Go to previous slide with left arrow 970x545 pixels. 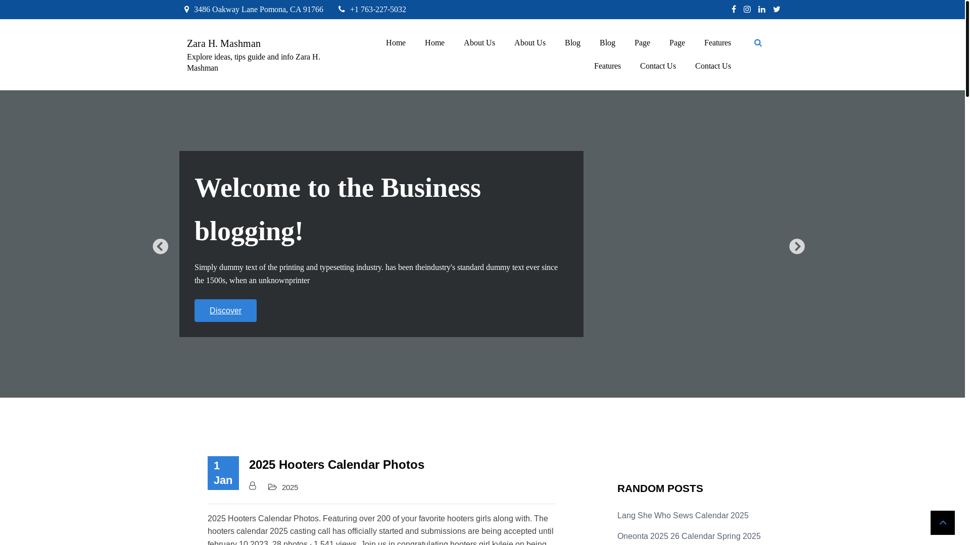coord(161,246)
